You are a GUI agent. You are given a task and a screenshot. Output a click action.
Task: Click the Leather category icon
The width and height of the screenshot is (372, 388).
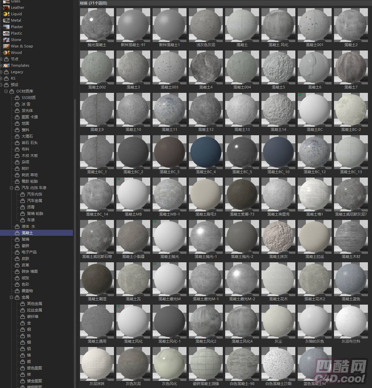[x=6, y=7]
